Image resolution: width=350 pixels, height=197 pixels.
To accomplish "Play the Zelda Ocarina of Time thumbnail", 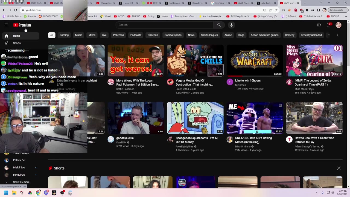I will [314, 60].
